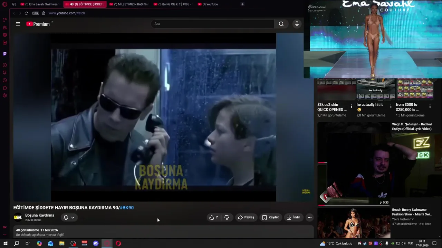Click the search magnifier button

click(281, 24)
